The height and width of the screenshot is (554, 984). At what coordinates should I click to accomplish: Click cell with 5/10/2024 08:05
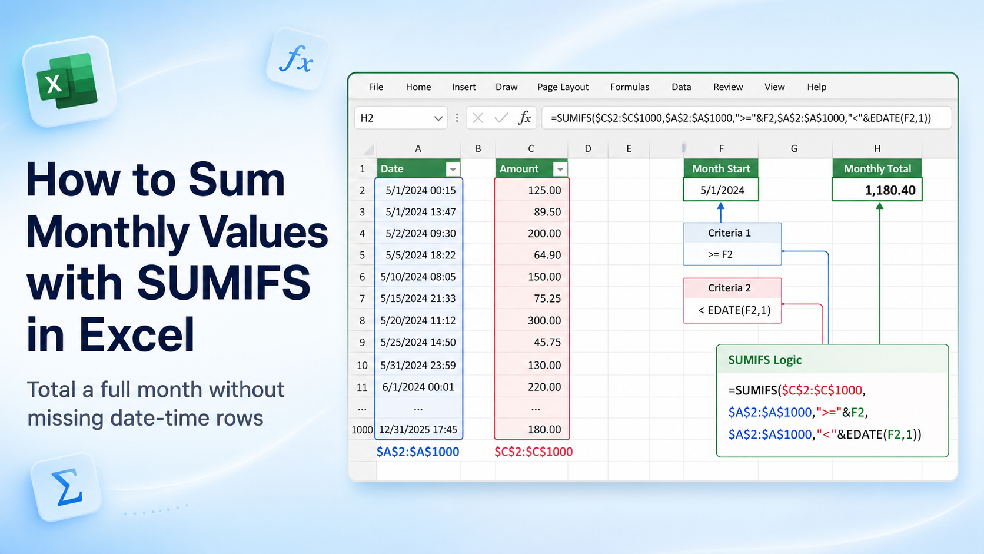419,277
